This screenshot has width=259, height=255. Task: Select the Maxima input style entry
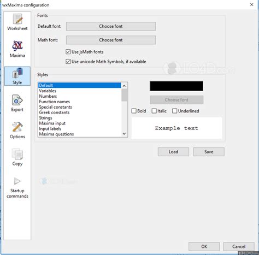tap(80, 123)
